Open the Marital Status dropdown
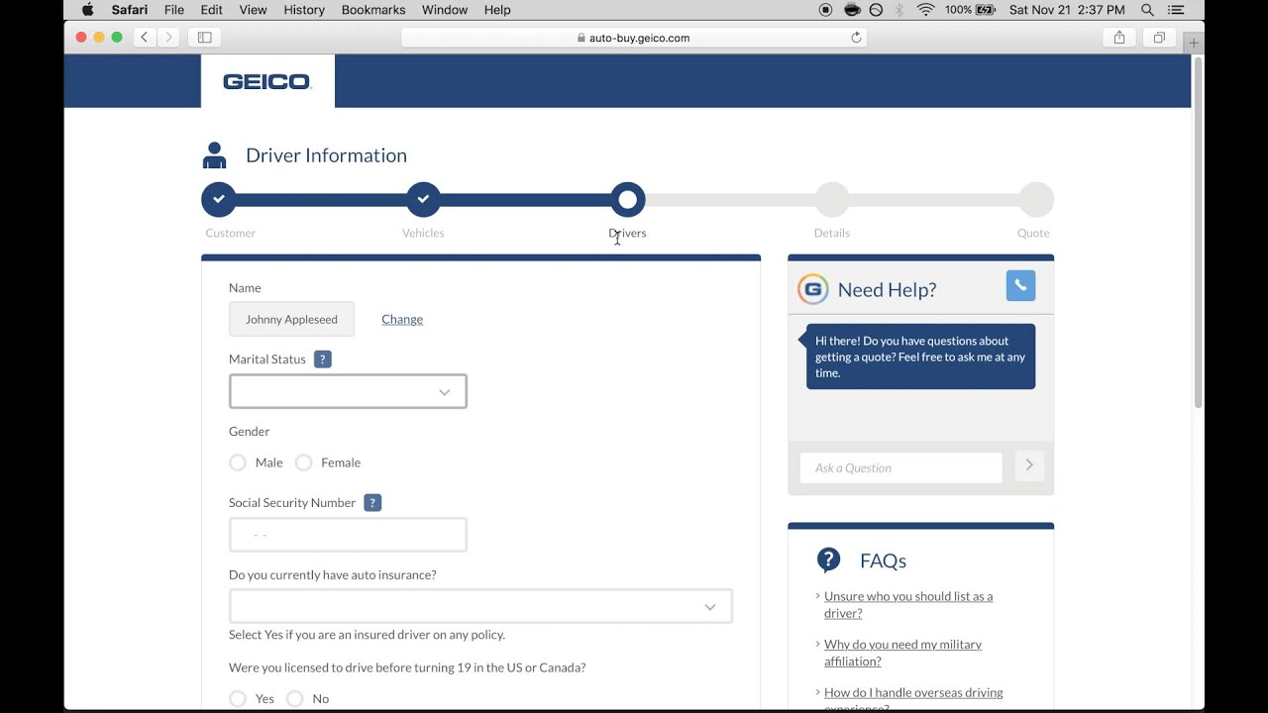The height and width of the screenshot is (713, 1268). pyautogui.click(x=348, y=392)
